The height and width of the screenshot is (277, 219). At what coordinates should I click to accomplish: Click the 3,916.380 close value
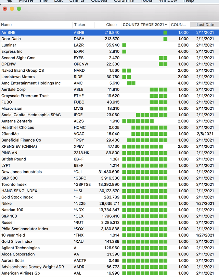coord(110,178)
